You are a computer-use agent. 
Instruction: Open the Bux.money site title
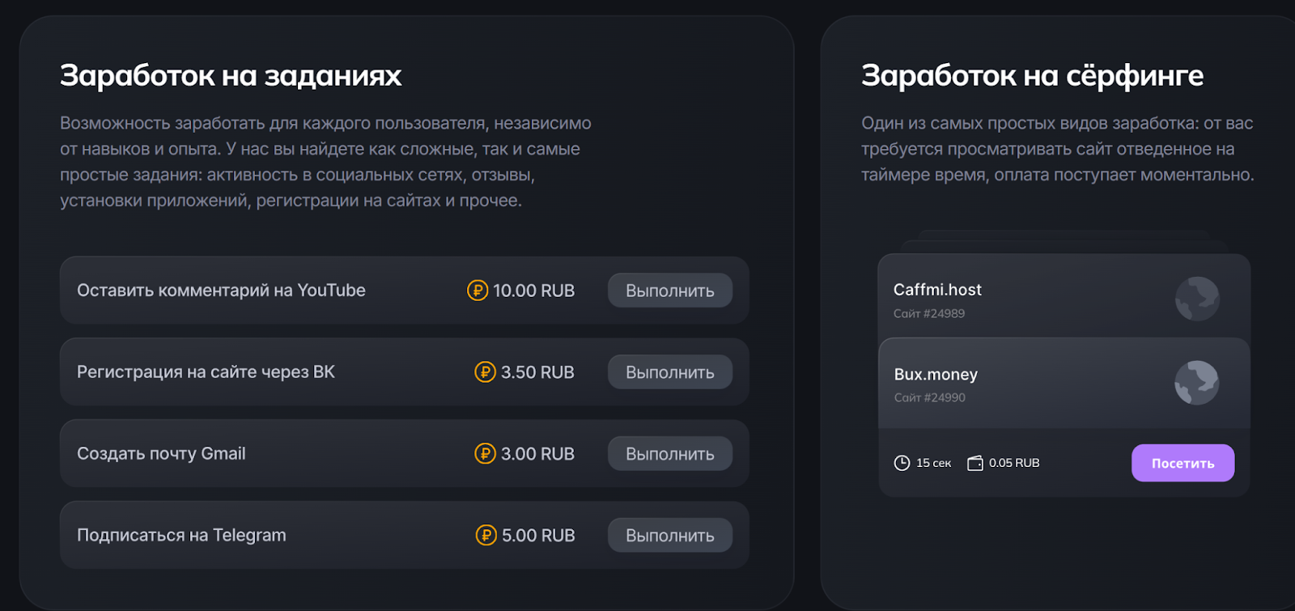936,375
